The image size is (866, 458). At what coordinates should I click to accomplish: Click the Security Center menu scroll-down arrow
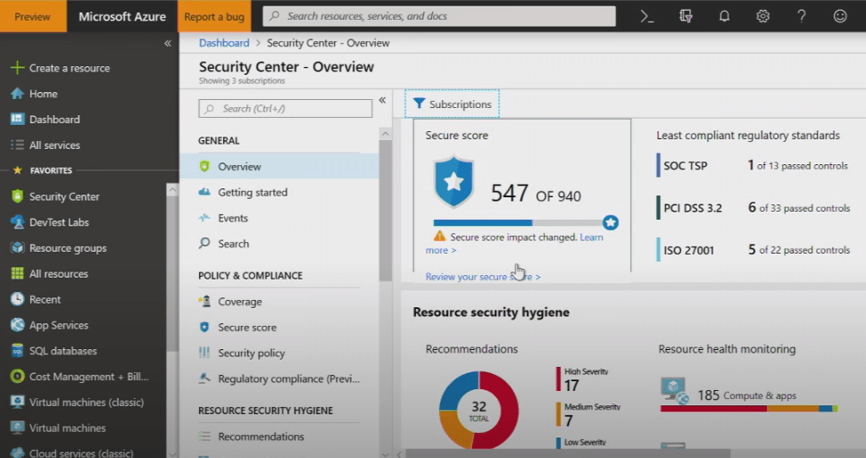(x=385, y=454)
